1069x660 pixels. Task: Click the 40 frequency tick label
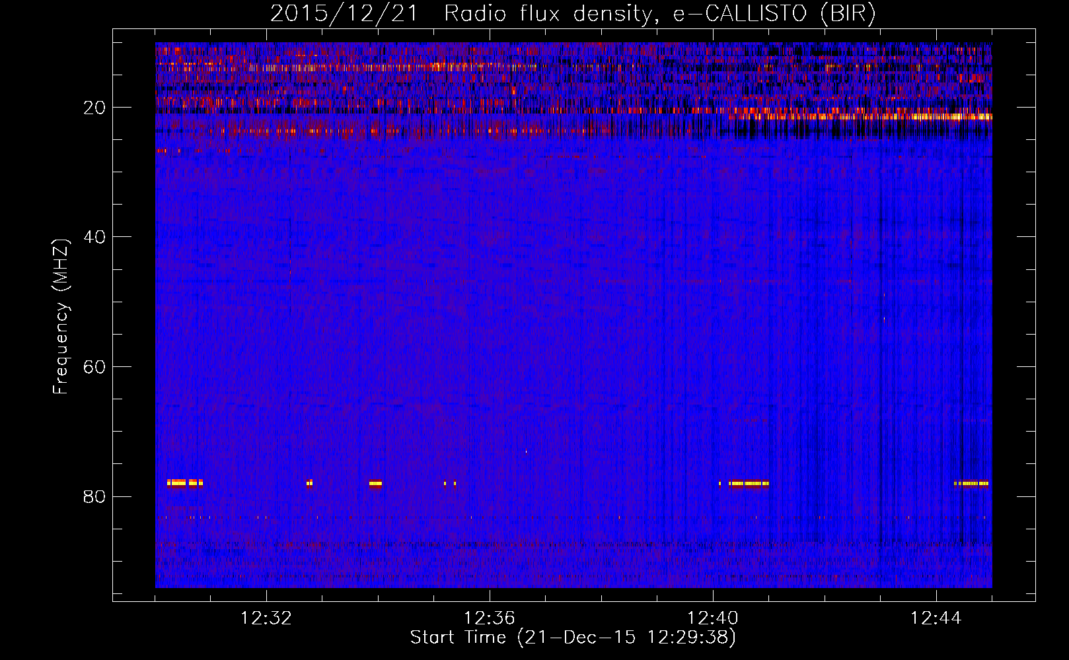click(94, 238)
